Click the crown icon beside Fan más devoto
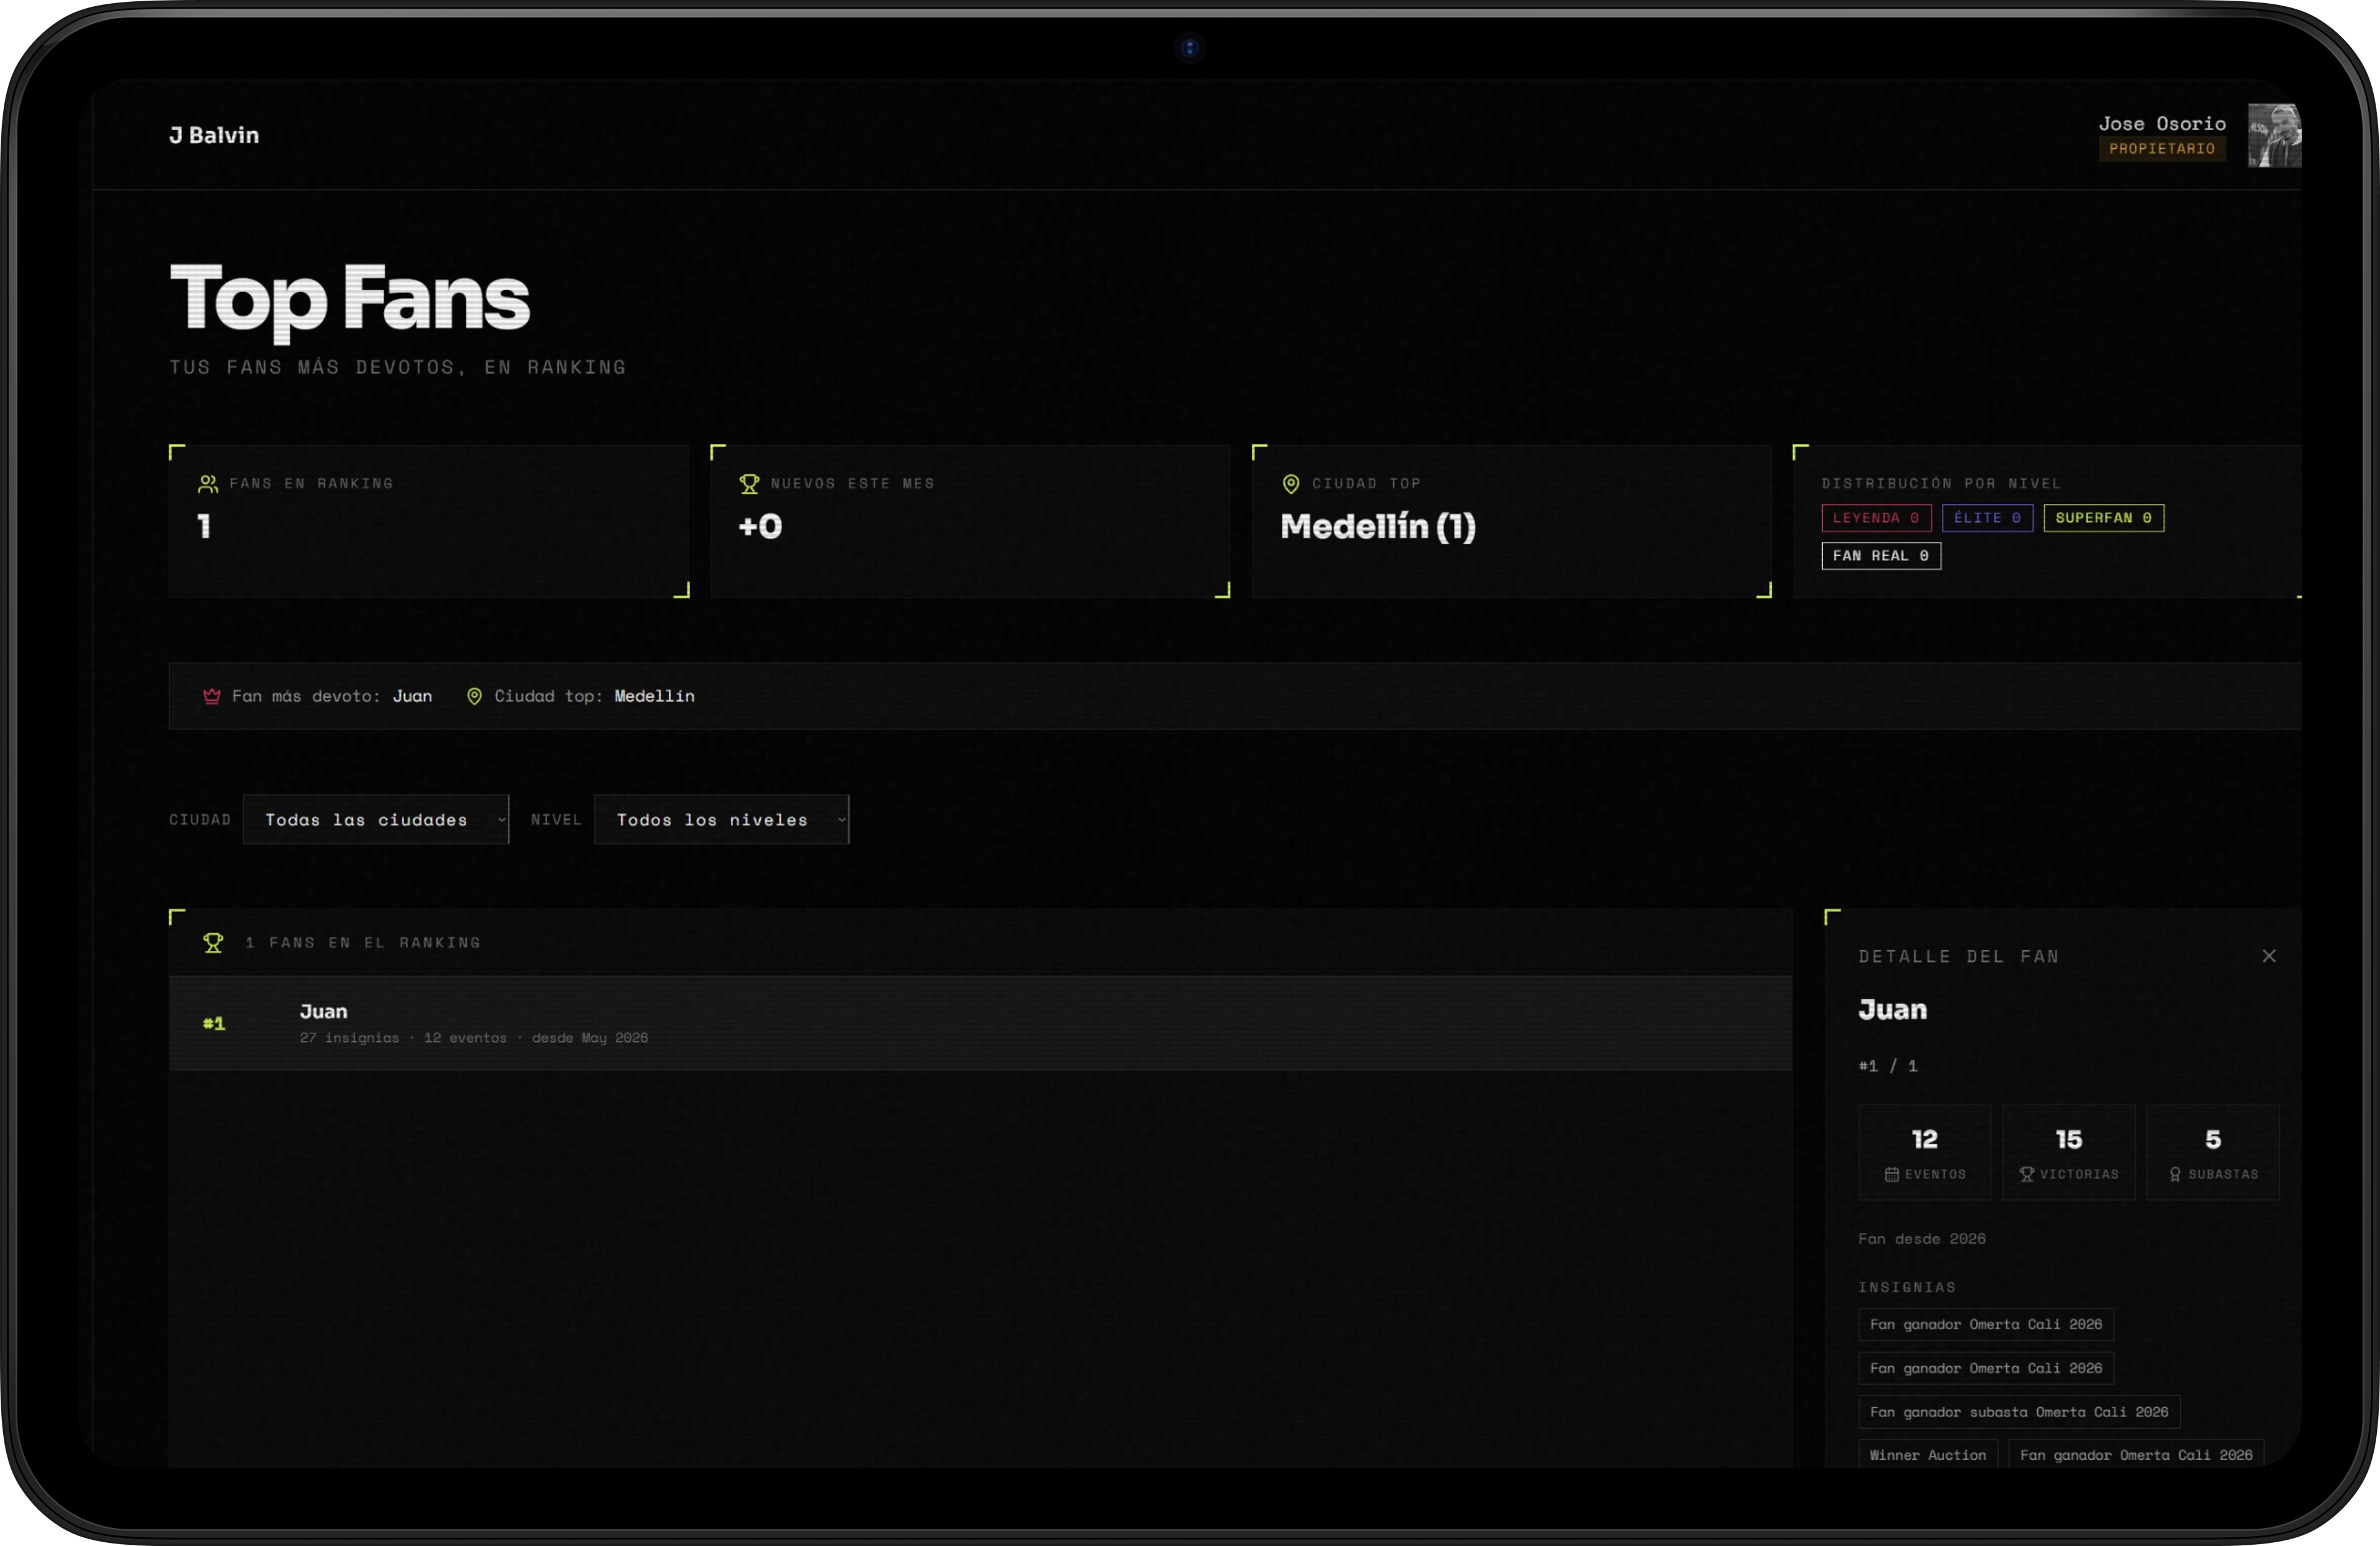Image resolution: width=2380 pixels, height=1546 pixels. [x=212, y=696]
